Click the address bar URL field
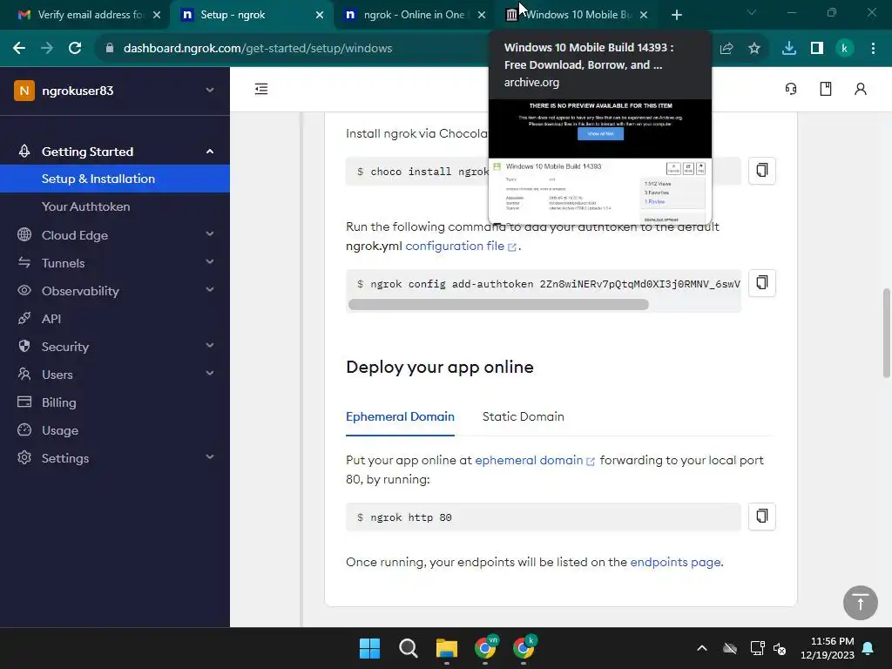This screenshot has height=669, width=892. point(257,49)
